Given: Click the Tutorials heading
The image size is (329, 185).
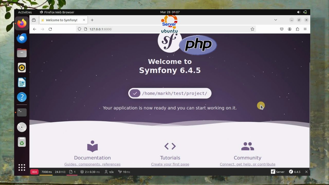Looking at the screenshot, I should (170, 158).
